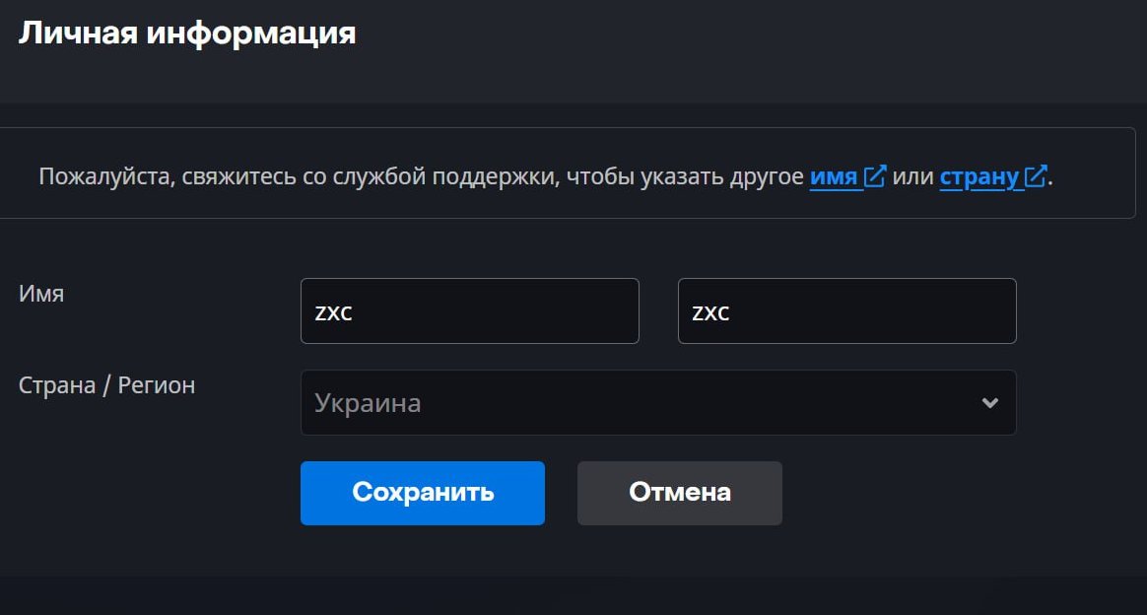
Task: Click the «Украина» text in the selector
Action: point(368,404)
